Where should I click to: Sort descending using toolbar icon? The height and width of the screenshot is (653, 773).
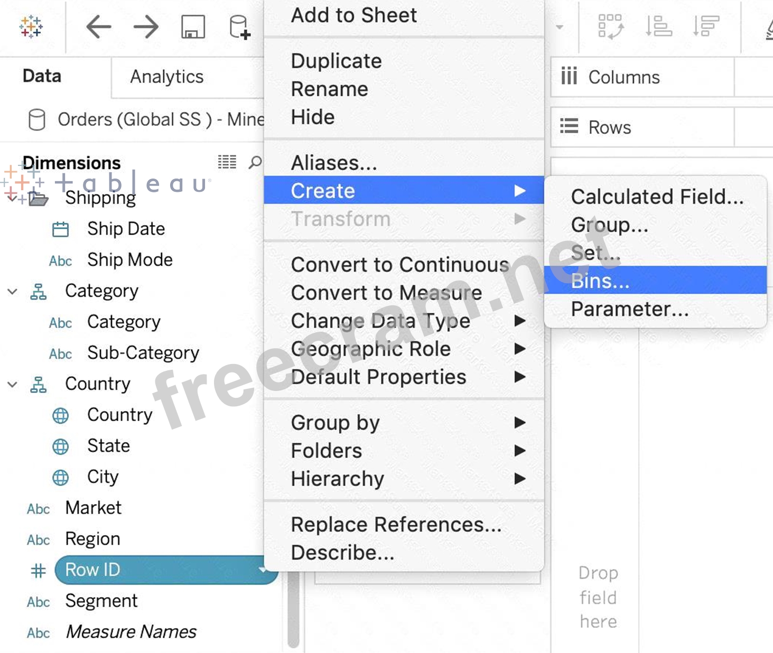[706, 26]
